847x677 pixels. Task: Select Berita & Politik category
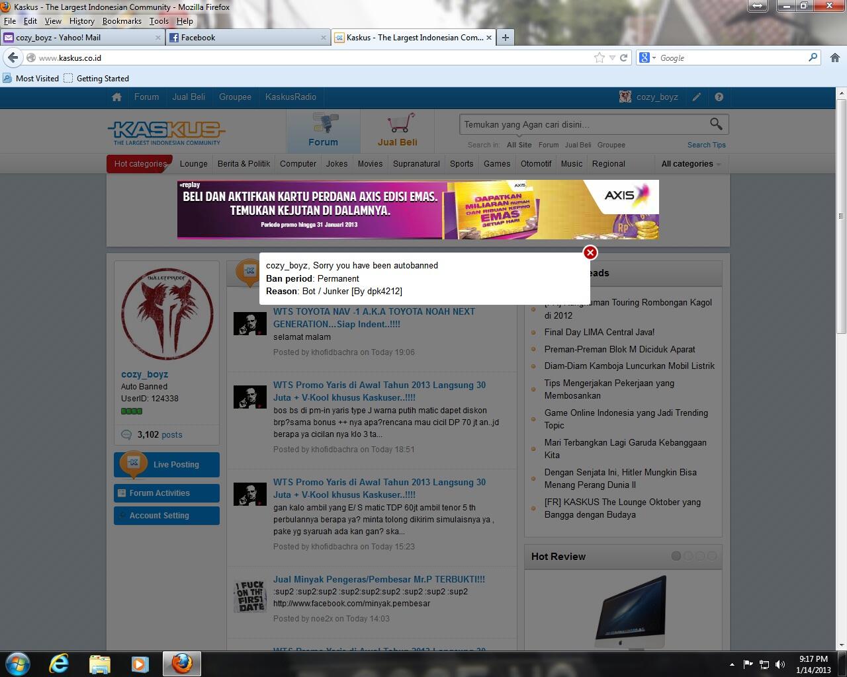click(x=244, y=164)
